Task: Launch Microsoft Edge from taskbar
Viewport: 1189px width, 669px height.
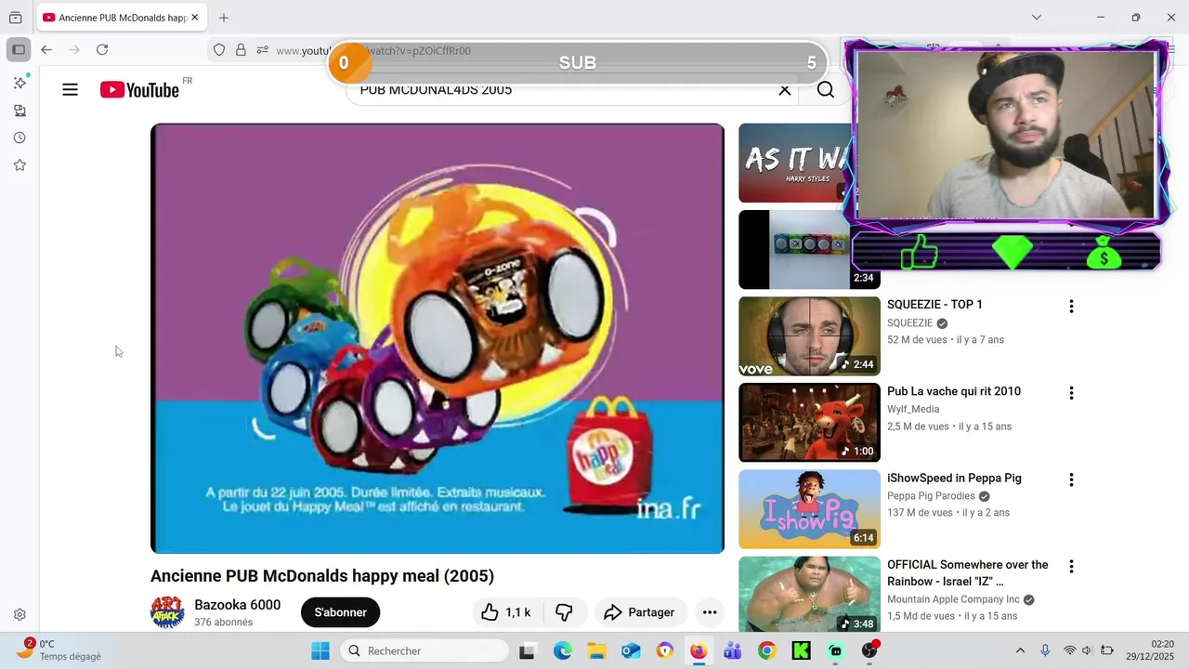Action: 563,650
